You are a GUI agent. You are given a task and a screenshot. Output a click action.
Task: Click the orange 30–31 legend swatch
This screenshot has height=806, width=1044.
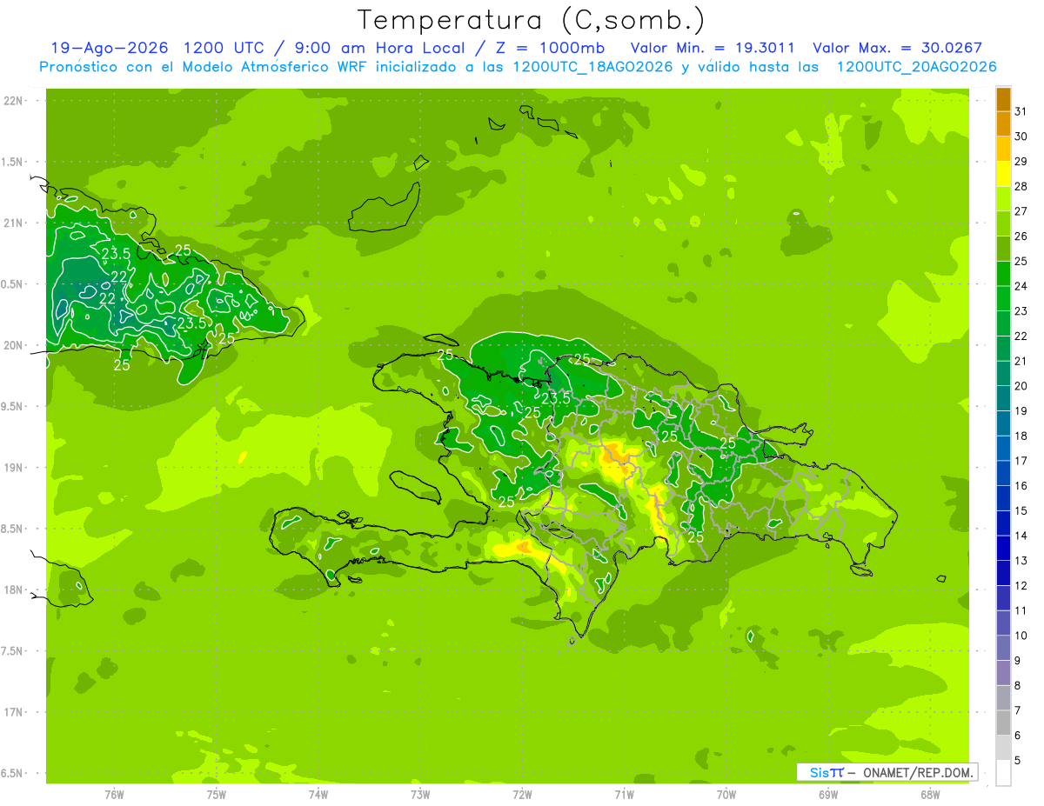[x=1003, y=124]
